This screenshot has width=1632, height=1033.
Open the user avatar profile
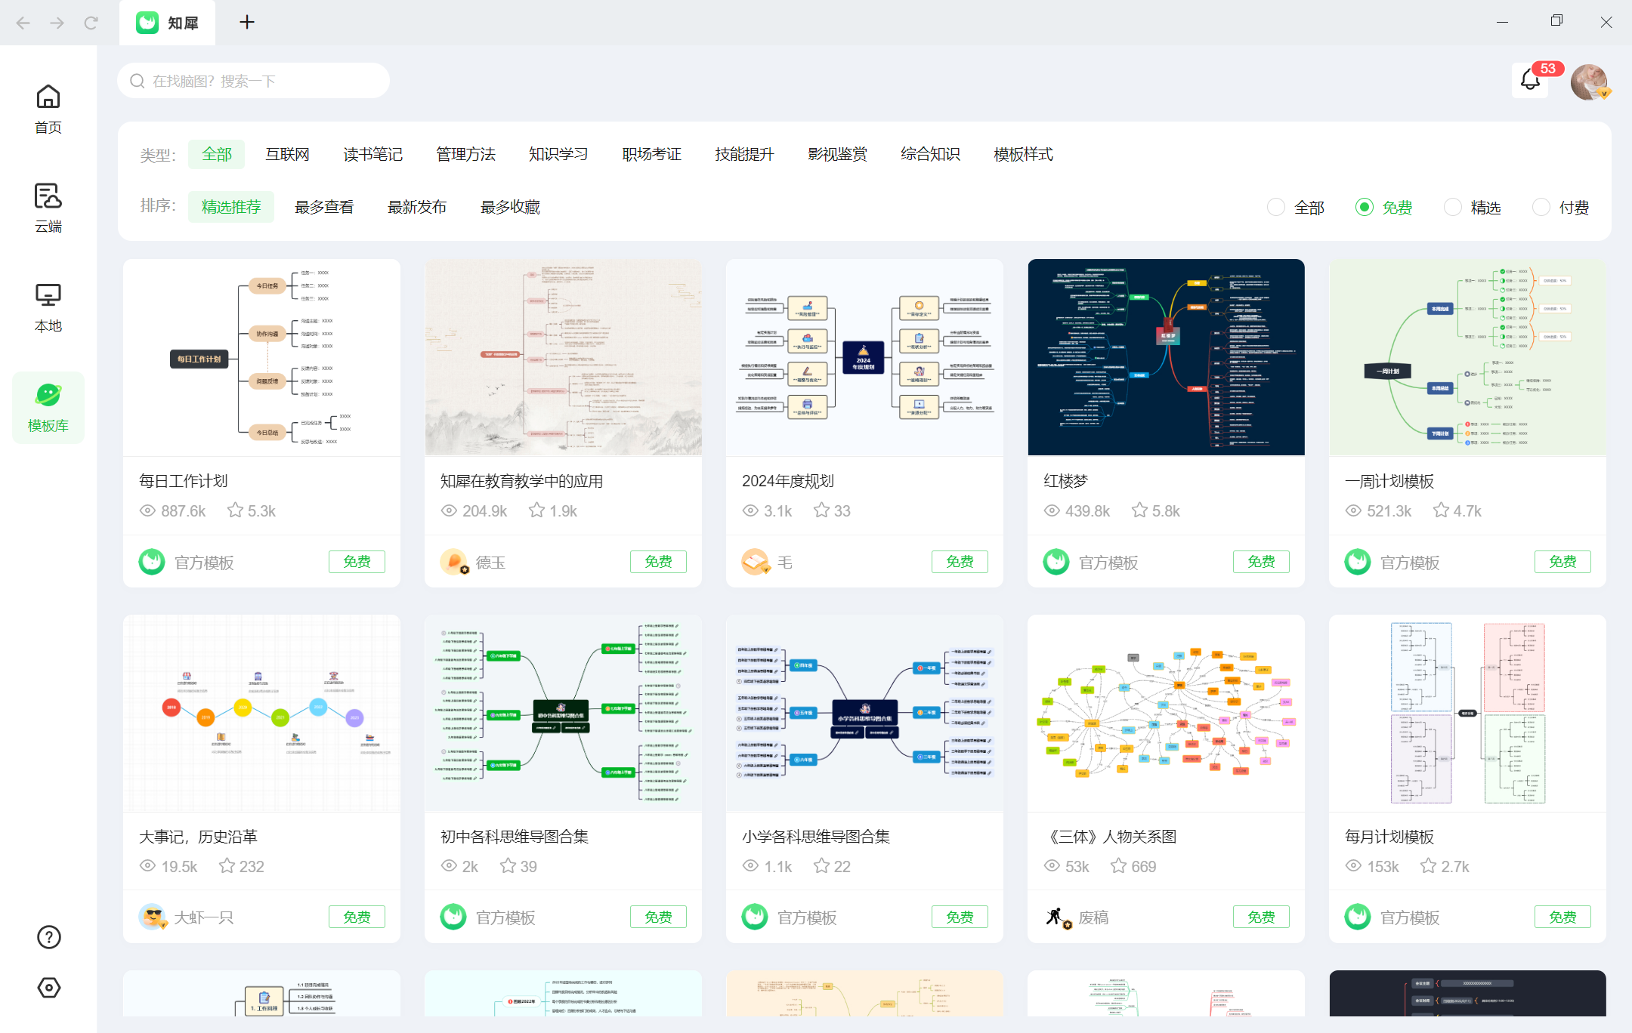tap(1589, 82)
